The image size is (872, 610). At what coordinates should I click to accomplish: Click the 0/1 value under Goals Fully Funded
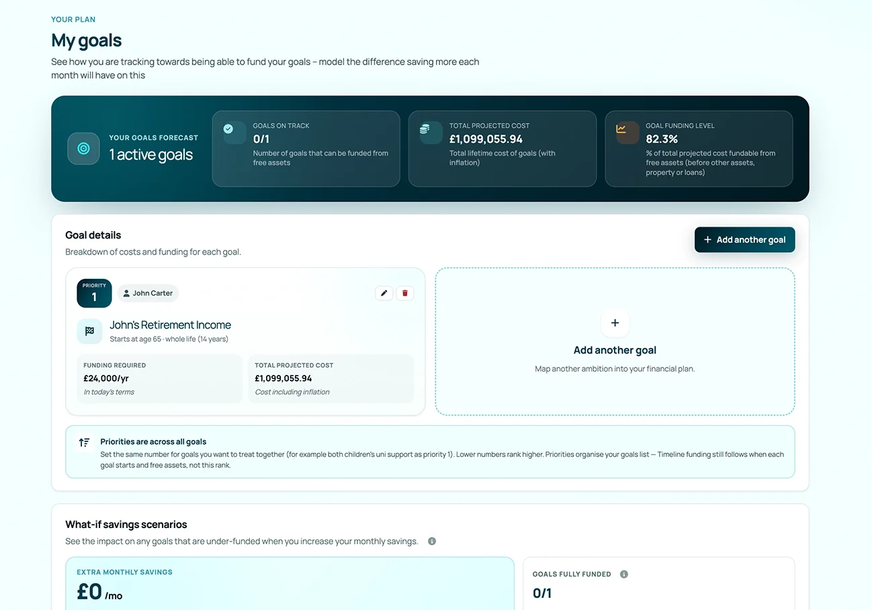[542, 593]
